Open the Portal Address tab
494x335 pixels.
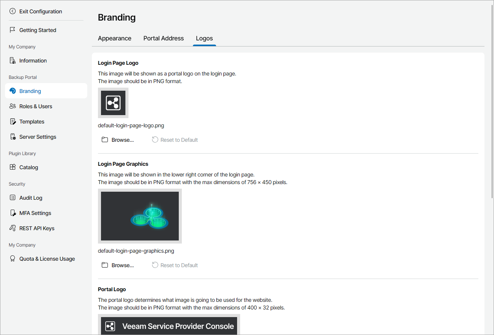pos(164,38)
